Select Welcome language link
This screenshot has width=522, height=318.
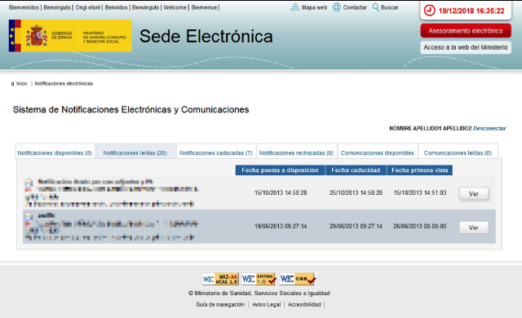point(175,7)
